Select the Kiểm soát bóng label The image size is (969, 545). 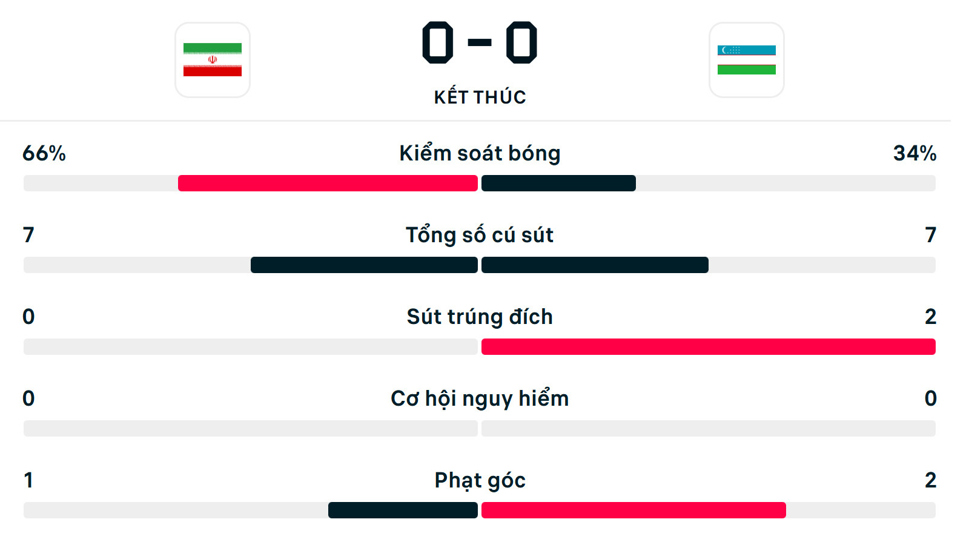[480, 153]
